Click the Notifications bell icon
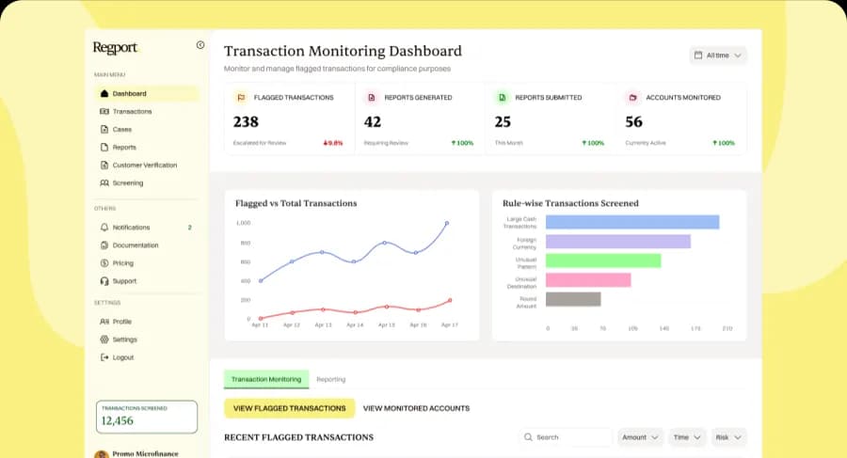The height and width of the screenshot is (458, 847). [104, 228]
